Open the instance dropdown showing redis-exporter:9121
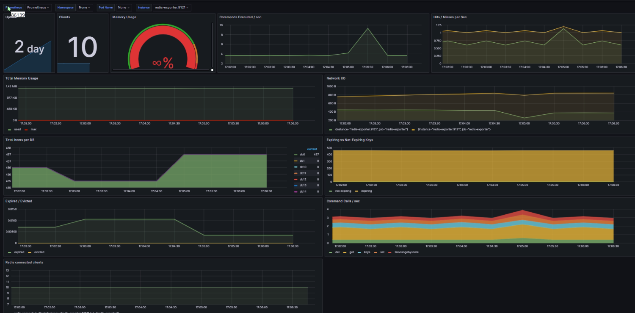The width and height of the screenshot is (635, 313). 172,7
